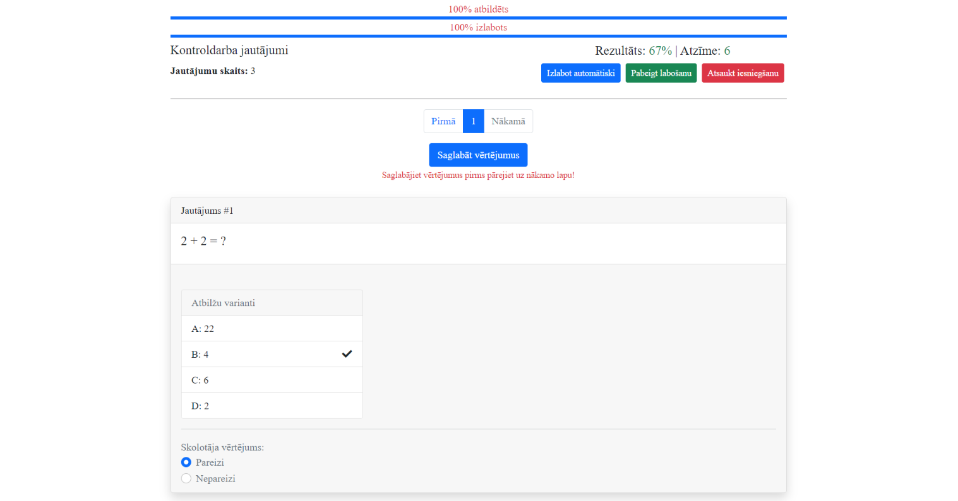
Task: Click answer option C: 6
Action: tap(272, 380)
